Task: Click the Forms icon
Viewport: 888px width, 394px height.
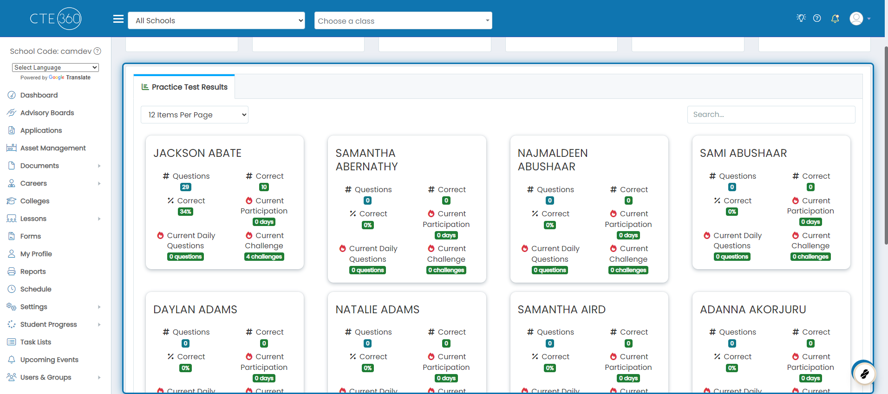Action: (12, 236)
